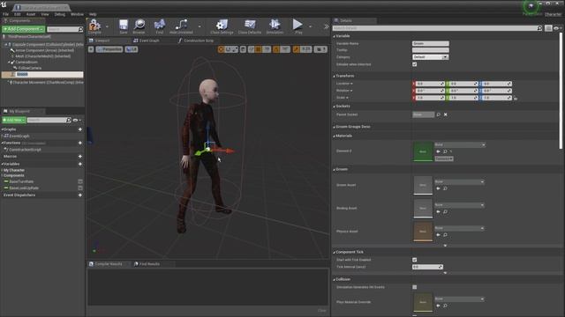Switch to the Construction Script tab
This screenshot has height=317, width=565.
click(196, 41)
